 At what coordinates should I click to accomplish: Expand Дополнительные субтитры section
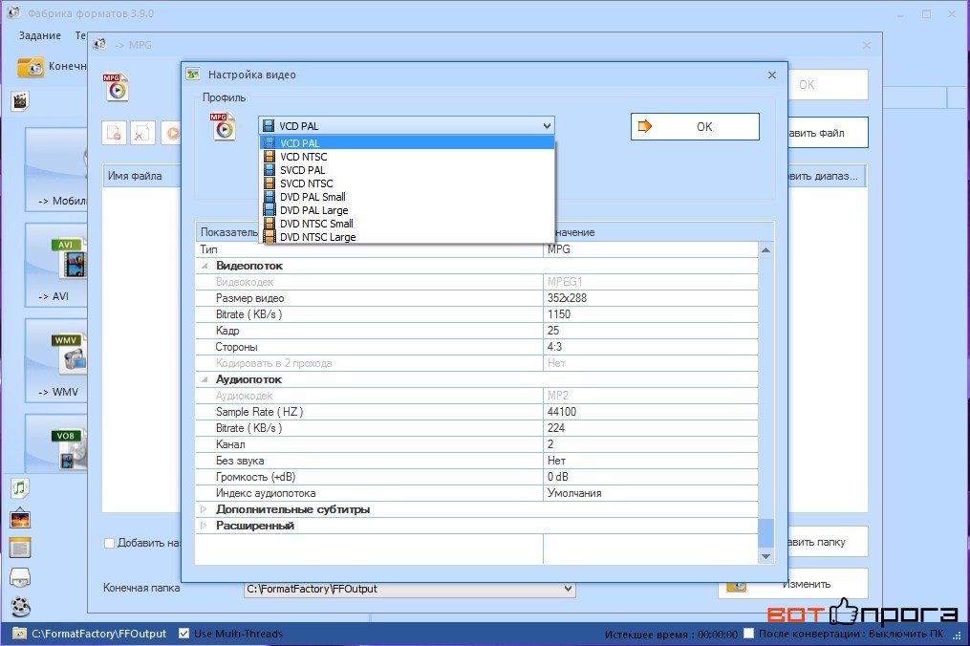pos(204,509)
